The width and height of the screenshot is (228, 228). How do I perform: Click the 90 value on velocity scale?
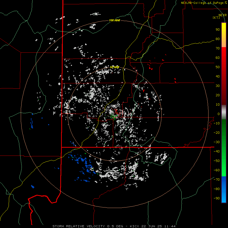coord(218,30)
